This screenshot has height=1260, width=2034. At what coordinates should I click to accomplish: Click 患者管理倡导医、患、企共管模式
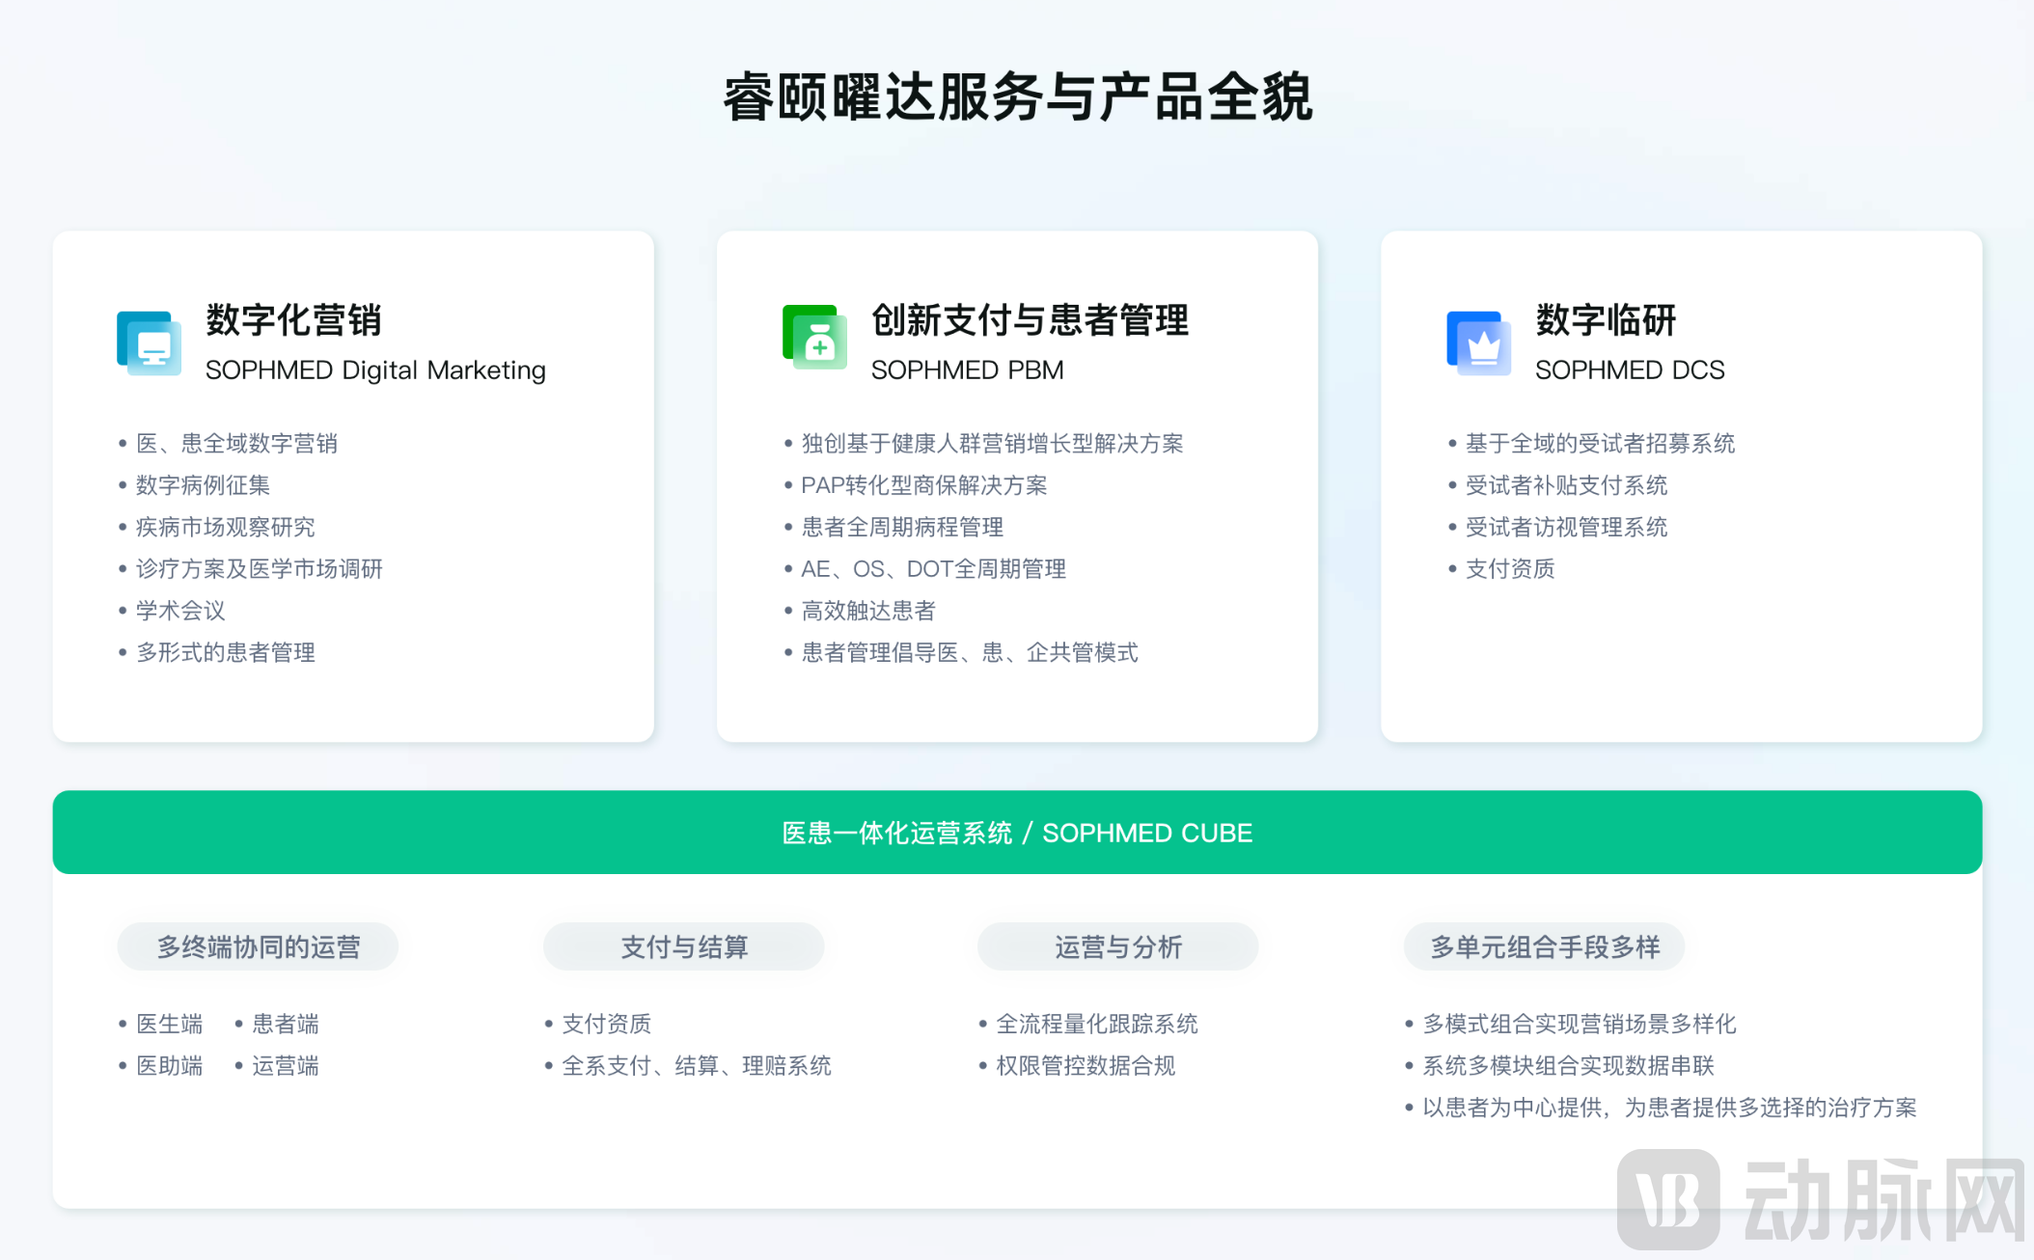[970, 653]
